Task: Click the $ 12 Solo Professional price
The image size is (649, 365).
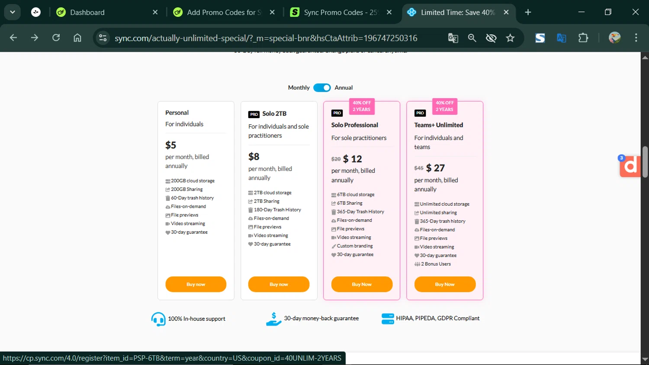Action: pos(353,159)
